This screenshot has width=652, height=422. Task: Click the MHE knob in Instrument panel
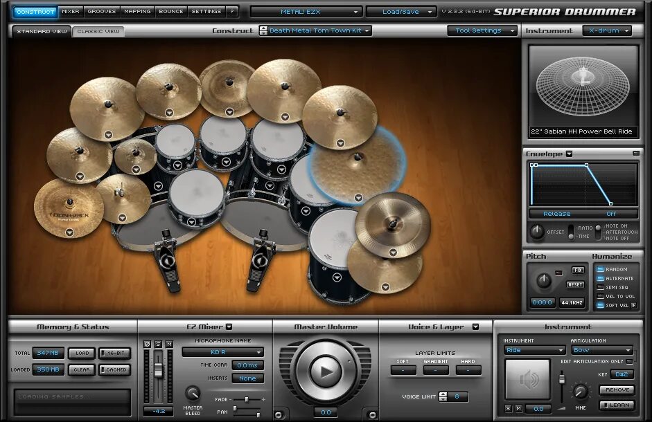point(581,392)
